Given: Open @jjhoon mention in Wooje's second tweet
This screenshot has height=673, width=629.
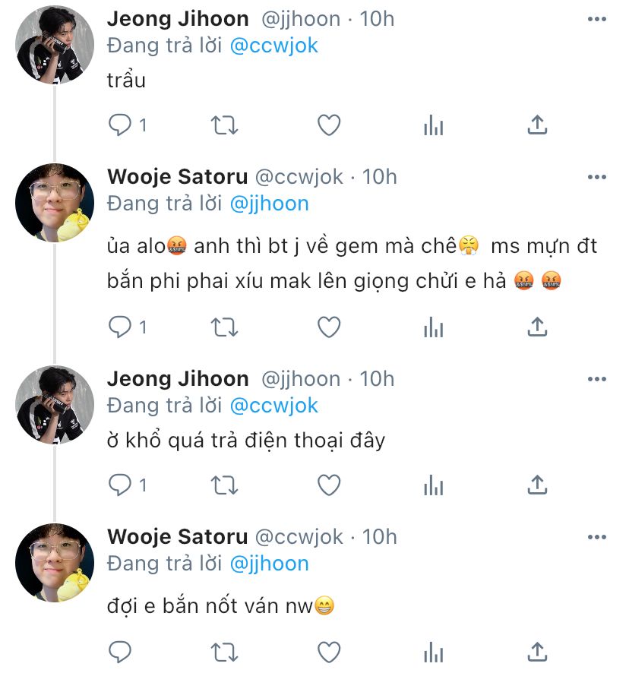Looking at the screenshot, I should [269, 564].
